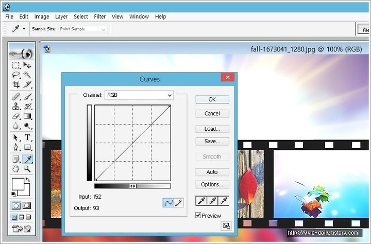Open the Sample Size dropdown
The image size is (371, 244).
(x=83, y=29)
